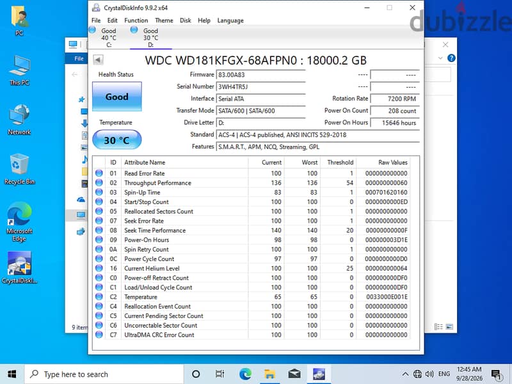
Task: Select the Uncorrectable Sector Count row
Action: (252, 325)
